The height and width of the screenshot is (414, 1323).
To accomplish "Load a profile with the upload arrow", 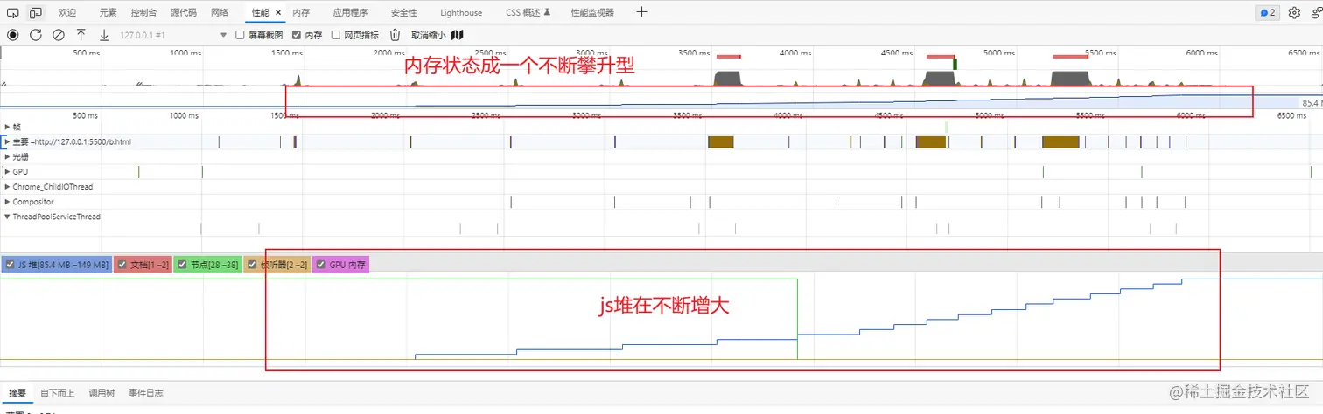I will (81, 35).
